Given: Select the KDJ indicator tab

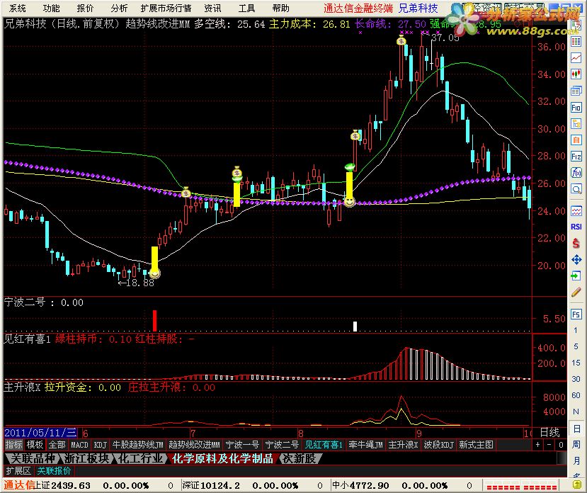Looking at the screenshot, I should (x=101, y=445).
